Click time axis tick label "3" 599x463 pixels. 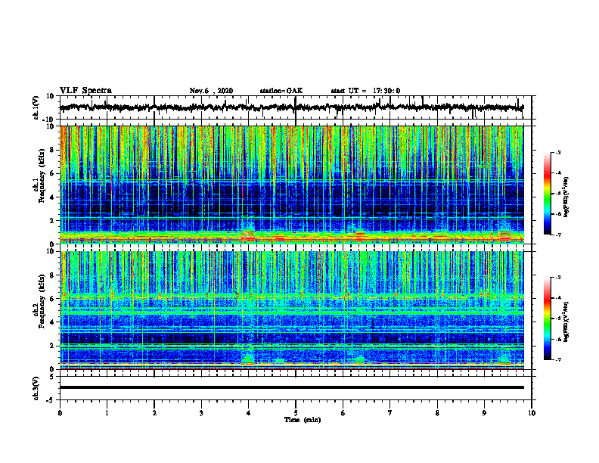[x=201, y=413]
